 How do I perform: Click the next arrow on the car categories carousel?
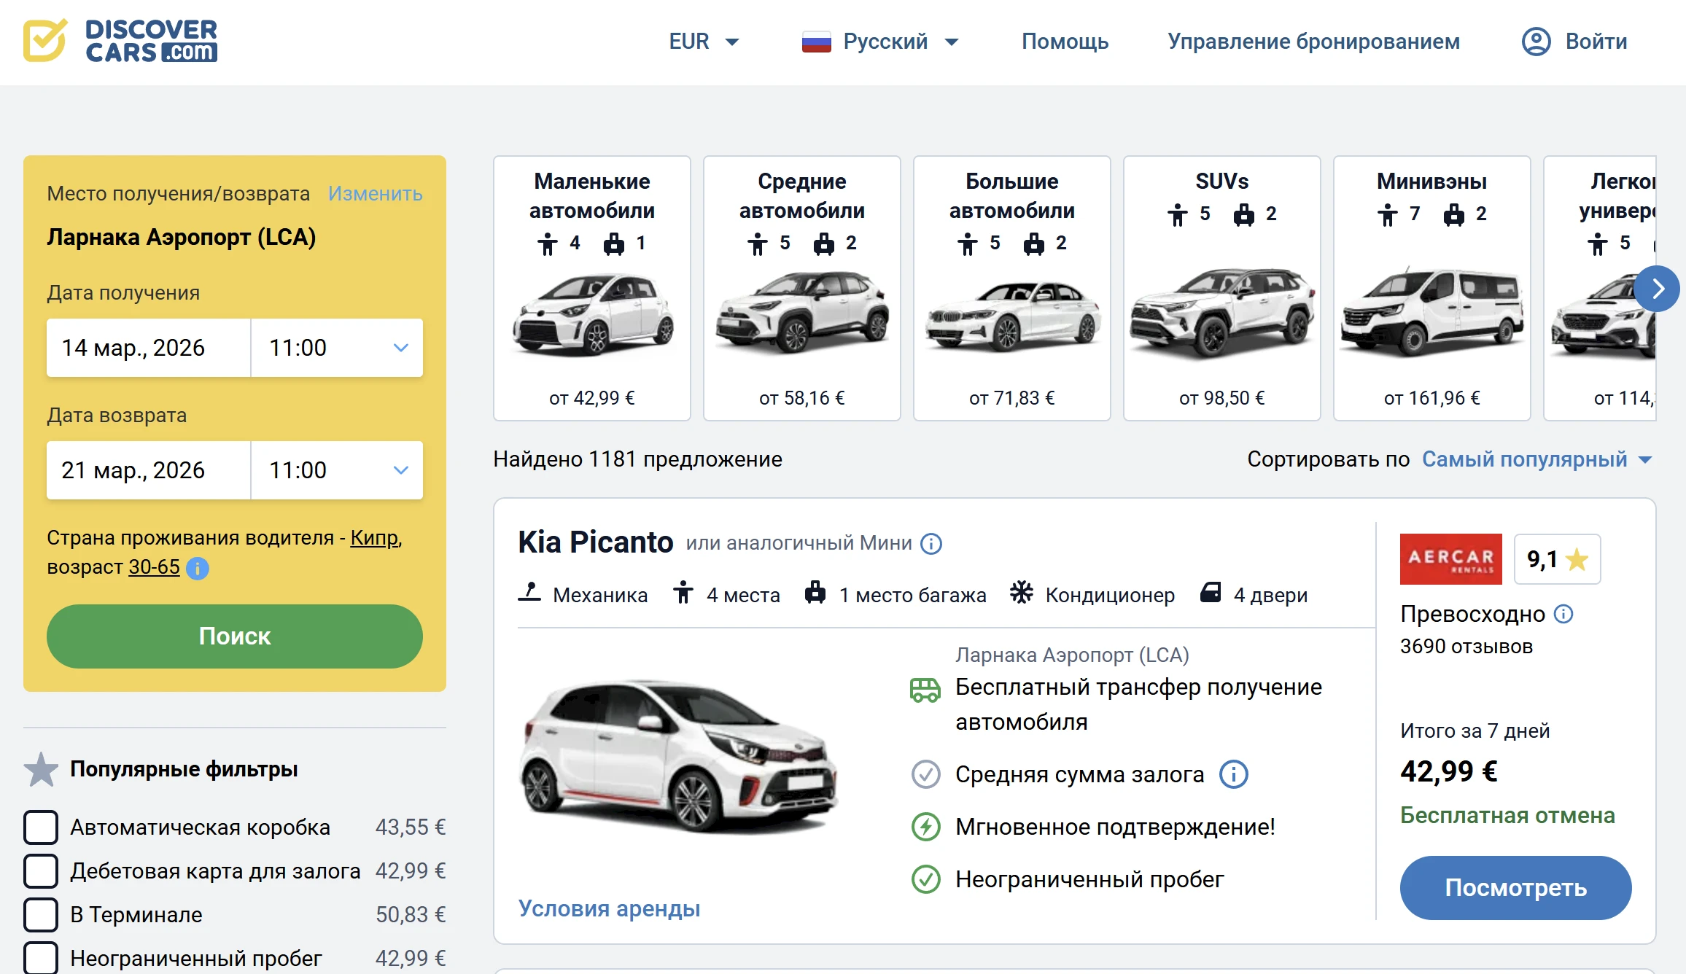tap(1657, 289)
